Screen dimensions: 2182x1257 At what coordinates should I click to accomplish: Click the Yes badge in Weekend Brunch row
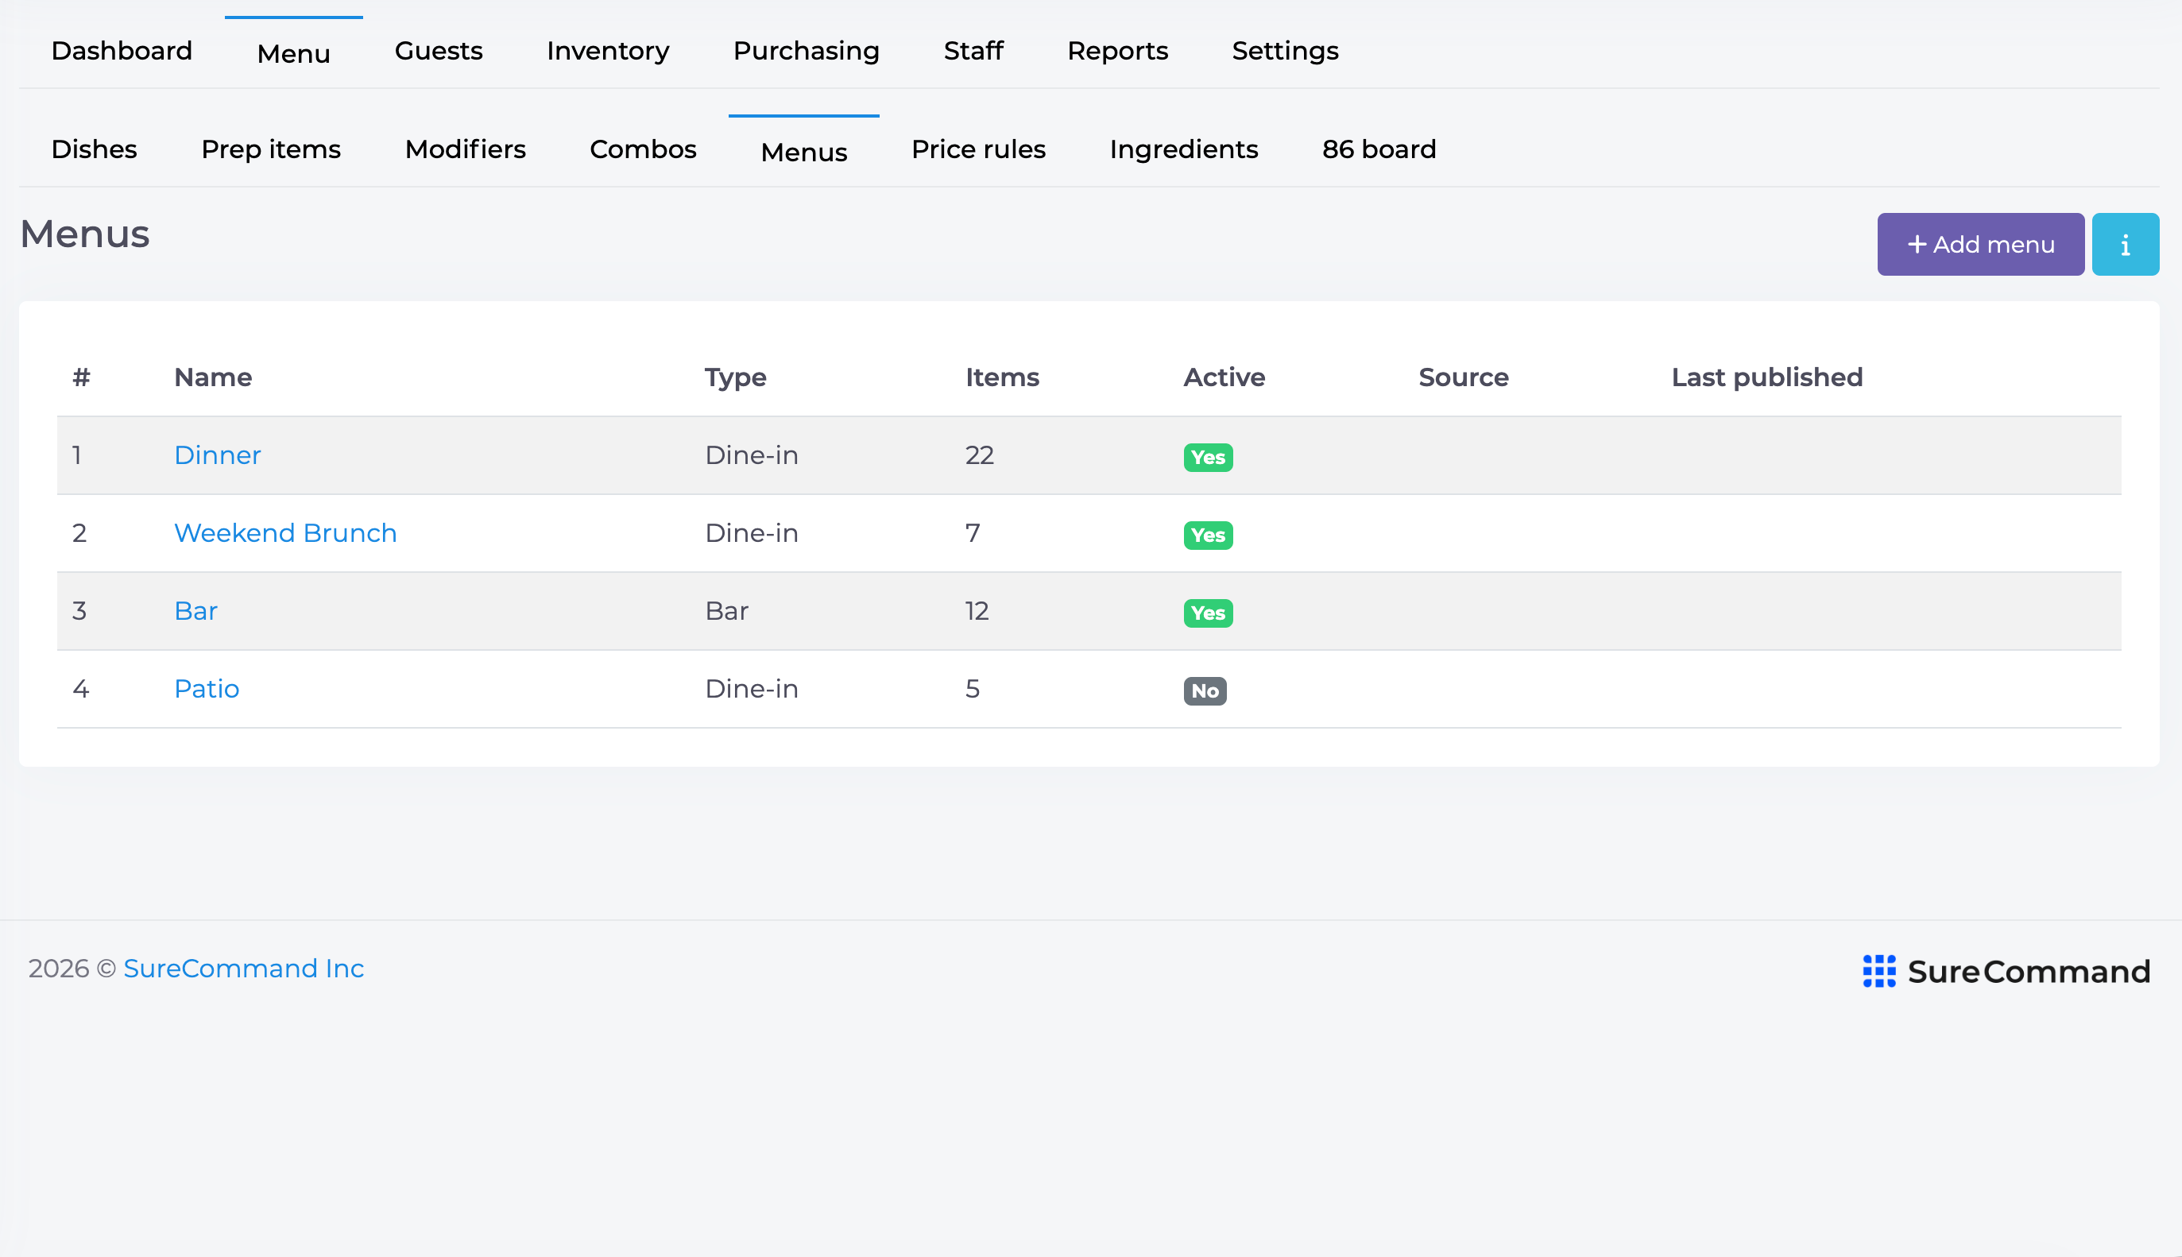click(1208, 536)
